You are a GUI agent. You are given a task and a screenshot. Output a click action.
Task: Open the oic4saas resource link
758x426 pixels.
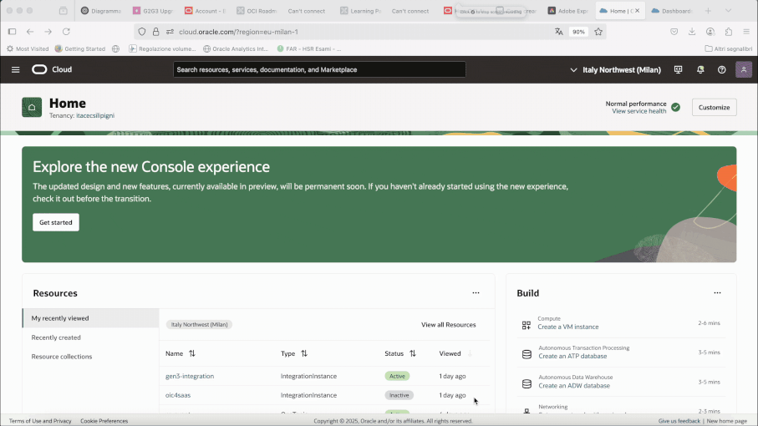pos(178,395)
